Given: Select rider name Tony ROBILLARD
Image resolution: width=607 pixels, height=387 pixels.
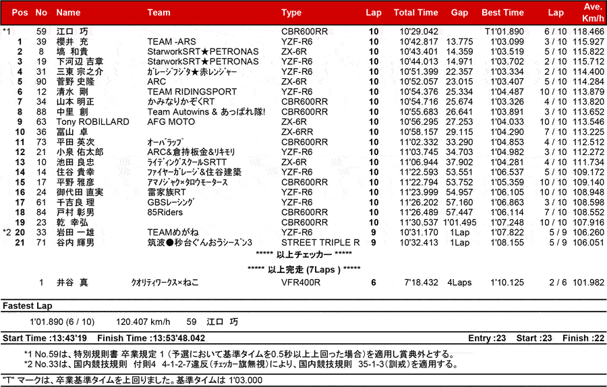Looking at the screenshot, I should point(93,122).
